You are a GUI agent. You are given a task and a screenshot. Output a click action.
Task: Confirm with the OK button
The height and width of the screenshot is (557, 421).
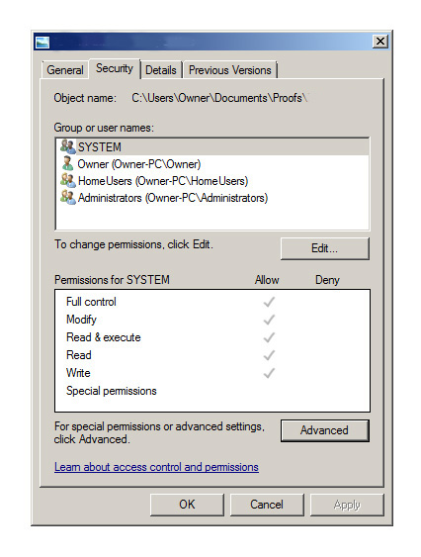187,505
